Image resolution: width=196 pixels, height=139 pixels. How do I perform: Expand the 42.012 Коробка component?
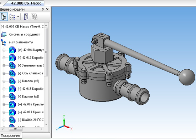point(4,58)
